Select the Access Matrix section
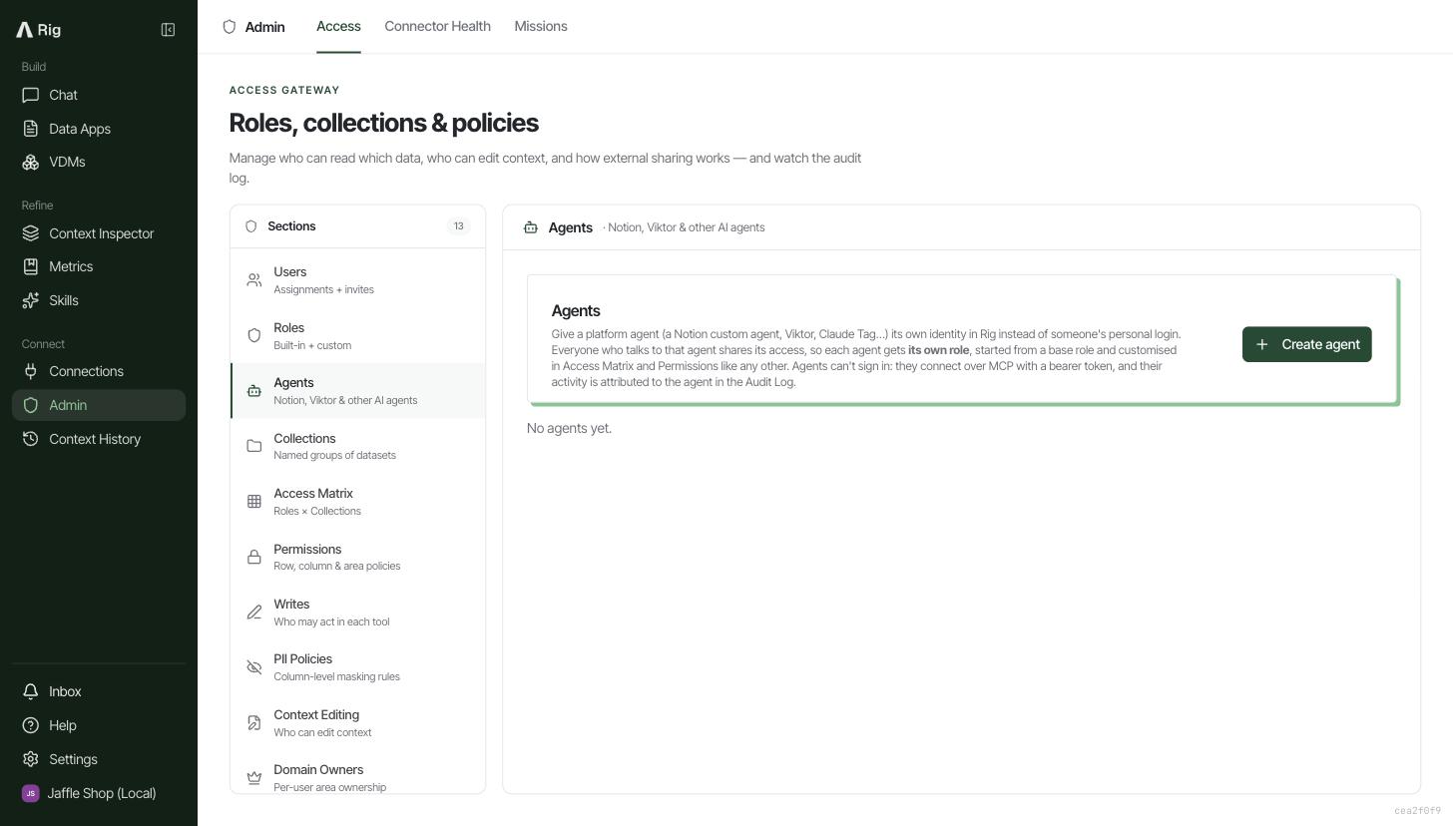The width and height of the screenshot is (1453, 826). click(357, 502)
